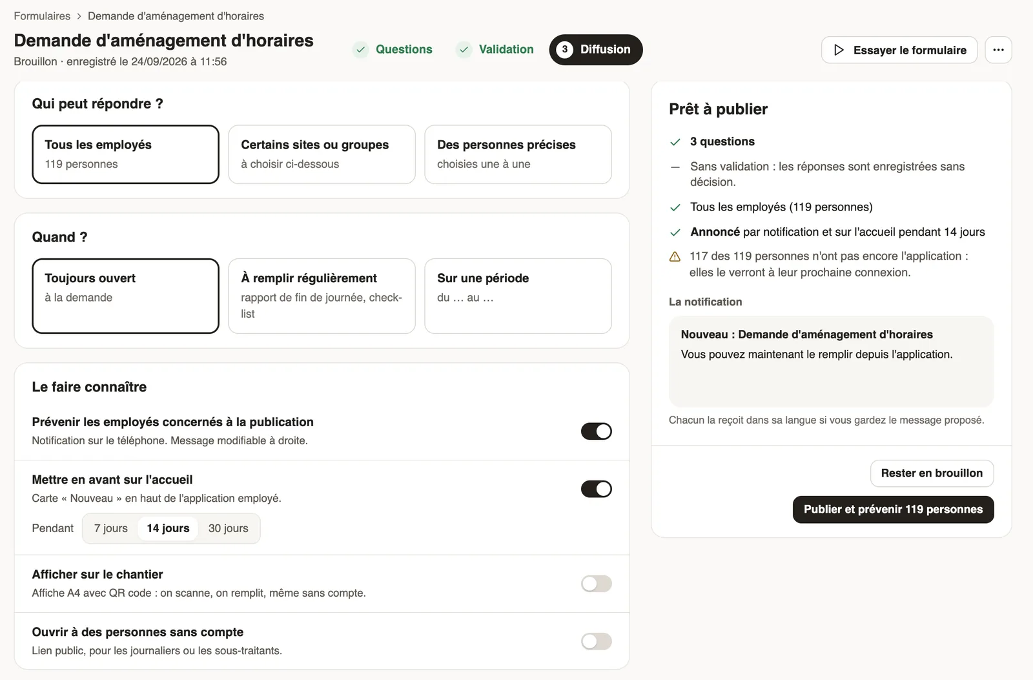Image resolution: width=1033 pixels, height=680 pixels.
Task: Open the Diffusion step
Action: tap(596, 50)
